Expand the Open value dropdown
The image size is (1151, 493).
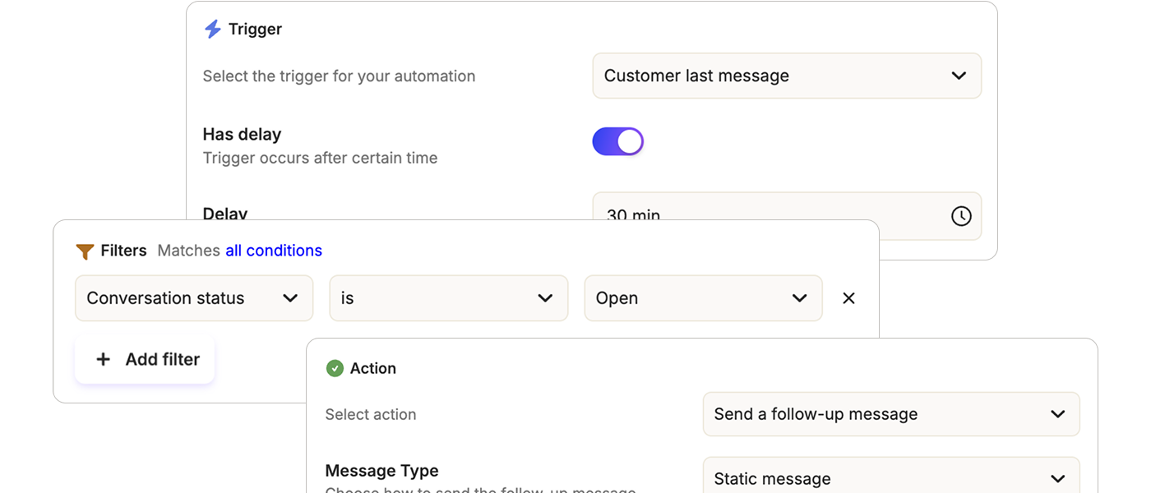coord(702,298)
